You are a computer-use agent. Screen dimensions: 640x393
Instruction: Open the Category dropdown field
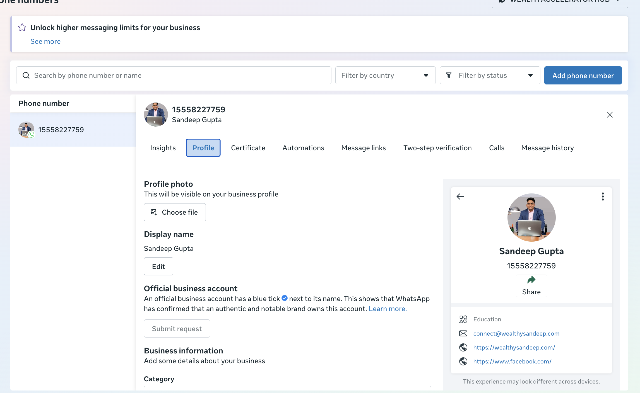pyautogui.click(x=287, y=388)
